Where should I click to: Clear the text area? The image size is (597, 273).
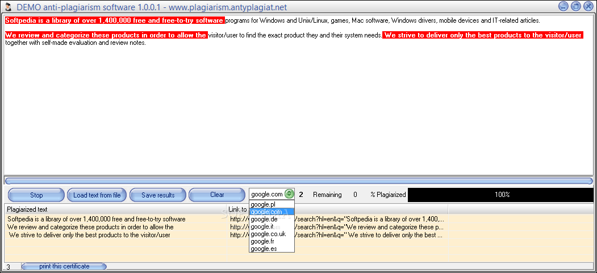(x=217, y=195)
